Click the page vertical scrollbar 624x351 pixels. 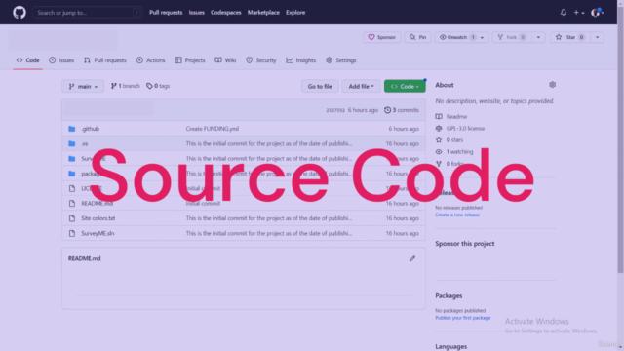[620, 139]
